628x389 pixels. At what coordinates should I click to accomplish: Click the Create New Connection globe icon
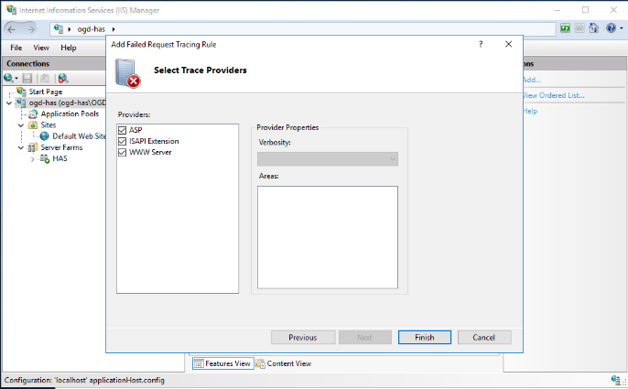[8, 78]
